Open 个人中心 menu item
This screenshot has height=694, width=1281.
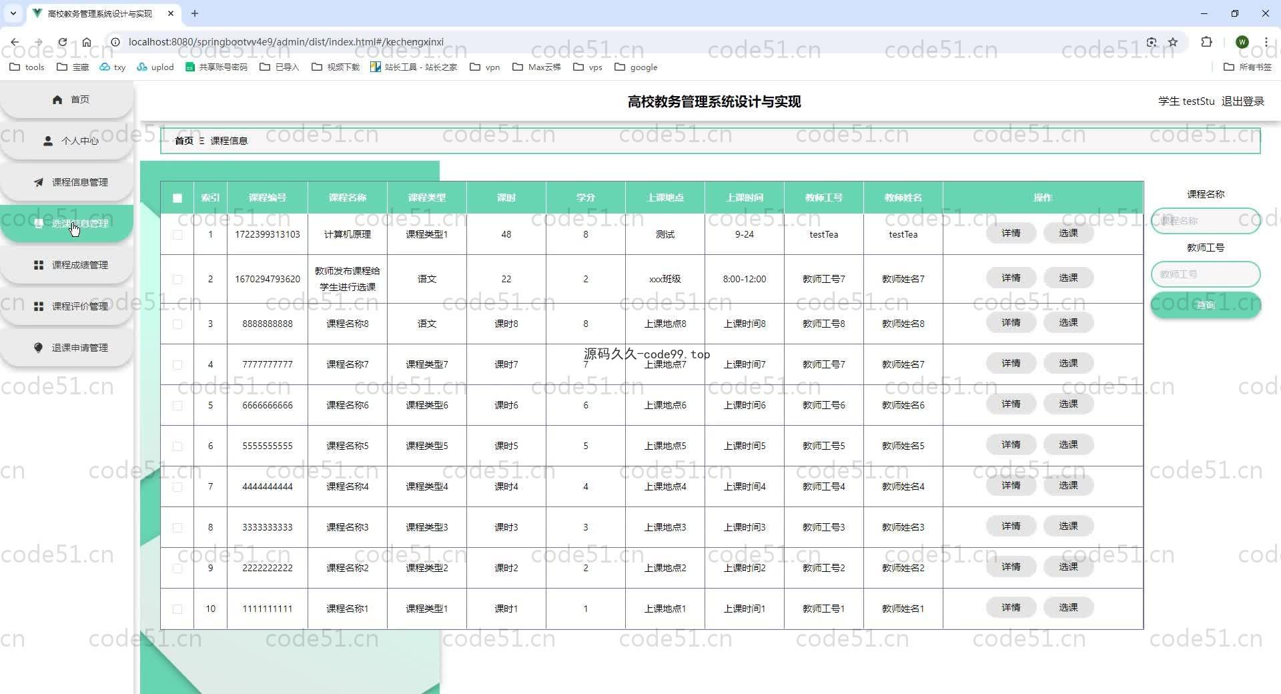click(67, 141)
